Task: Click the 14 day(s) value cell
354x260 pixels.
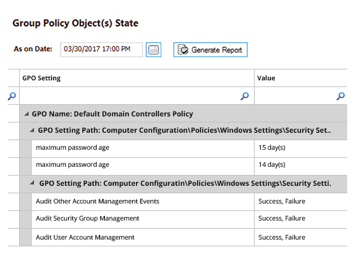Action: 301,166
